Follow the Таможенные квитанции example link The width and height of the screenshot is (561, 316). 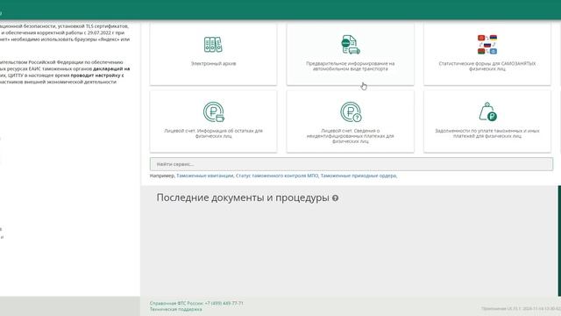coord(204,176)
